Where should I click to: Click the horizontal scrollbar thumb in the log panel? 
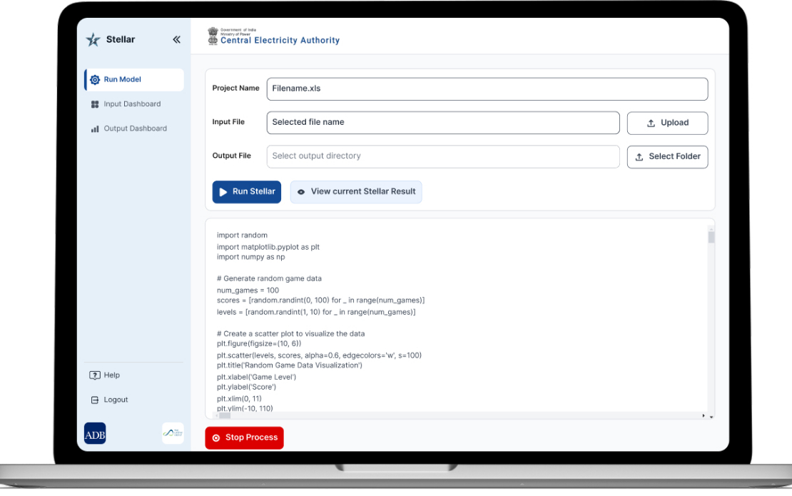point(225,415)
